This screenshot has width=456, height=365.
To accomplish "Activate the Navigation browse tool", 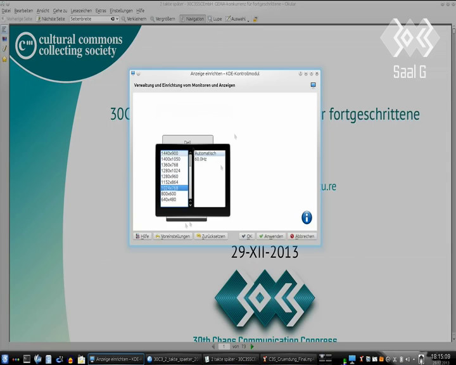I will click(x=193, y=19).
